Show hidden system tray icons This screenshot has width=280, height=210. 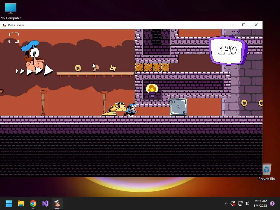226,203
